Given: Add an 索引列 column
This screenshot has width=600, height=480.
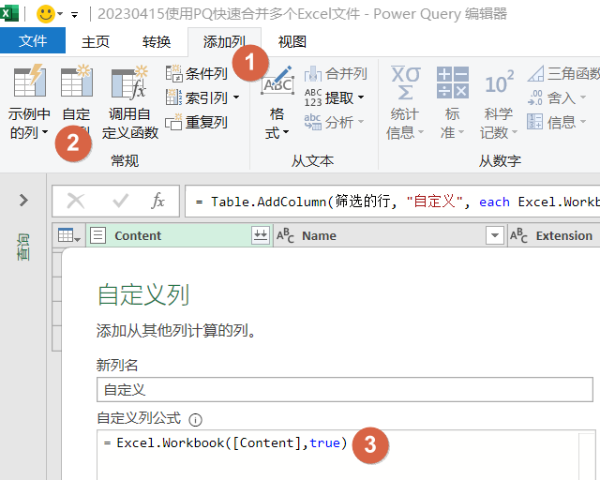Looking at the screenshot, I should (197, 97).
